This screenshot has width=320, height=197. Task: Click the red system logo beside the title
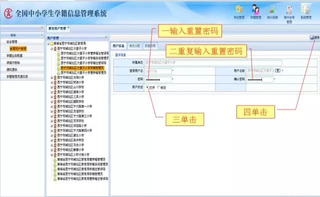tap(8, 13)
